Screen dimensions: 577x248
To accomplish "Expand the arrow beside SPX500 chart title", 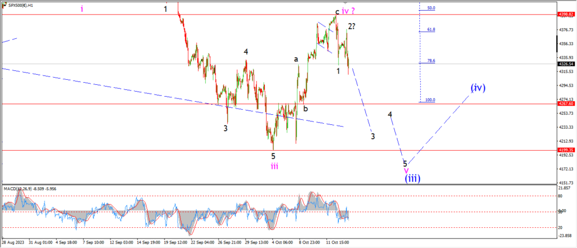I will tap(4, 6).
